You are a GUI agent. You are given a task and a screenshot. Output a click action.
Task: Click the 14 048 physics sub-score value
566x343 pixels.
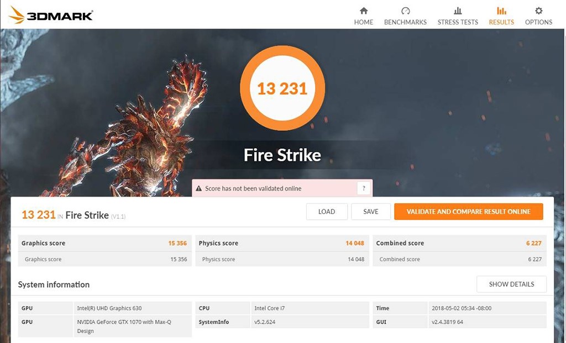tap(356, 260)
